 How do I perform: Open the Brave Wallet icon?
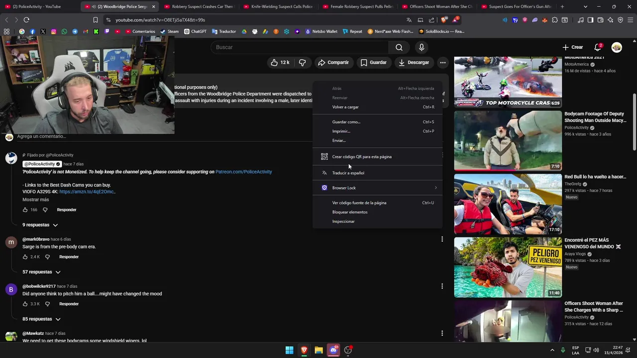600,20
